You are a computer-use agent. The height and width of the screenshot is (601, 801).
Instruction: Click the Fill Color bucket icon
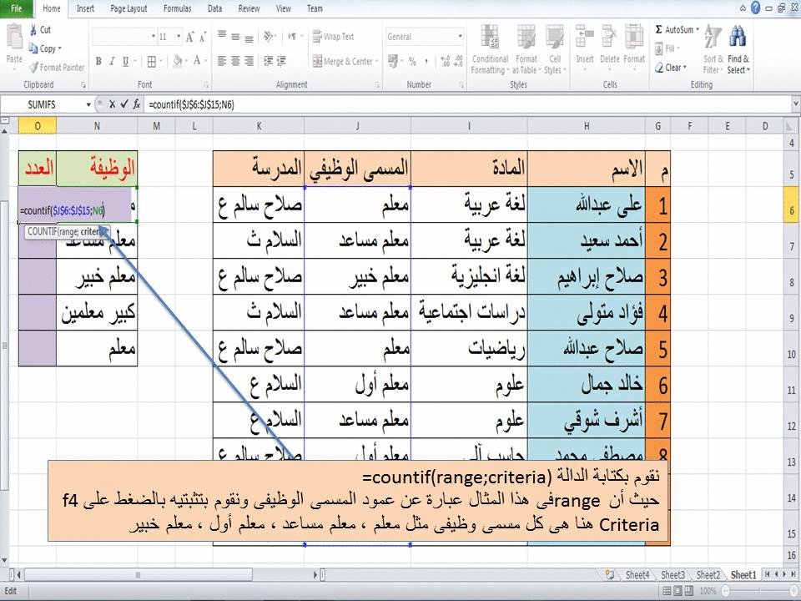[177, 61]
